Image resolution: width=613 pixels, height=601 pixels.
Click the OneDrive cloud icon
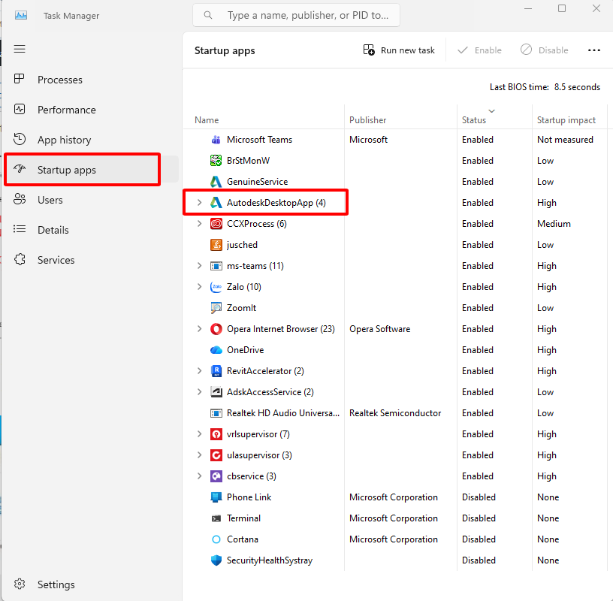(216, 350)
